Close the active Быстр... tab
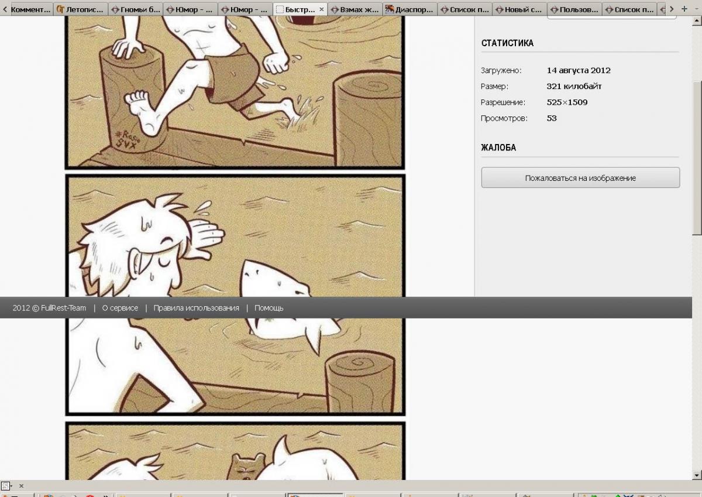 point(321,9)
